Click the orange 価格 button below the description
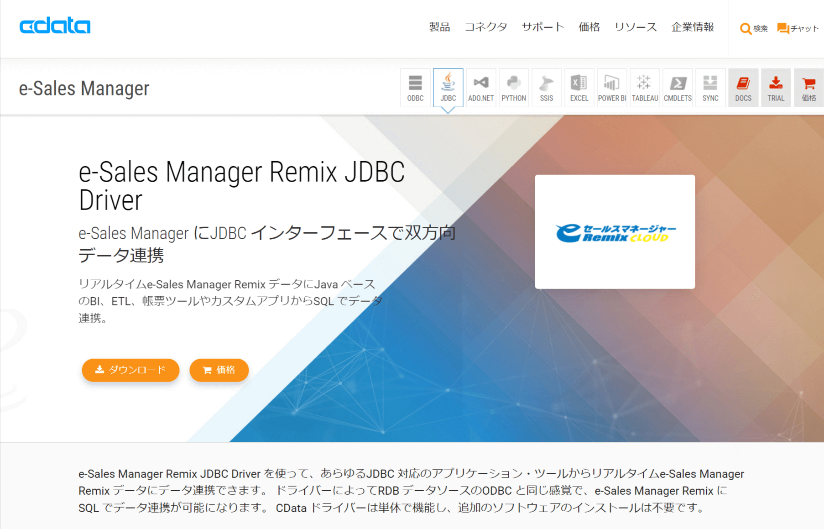Viewport: 824px width, 529px height. 219,370
